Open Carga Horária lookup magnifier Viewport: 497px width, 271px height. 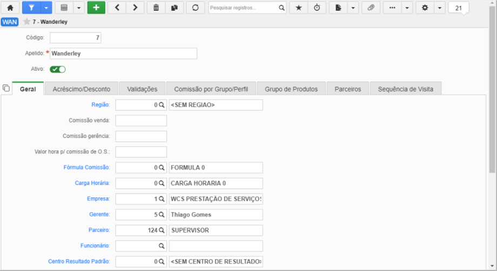click(162, 183)
